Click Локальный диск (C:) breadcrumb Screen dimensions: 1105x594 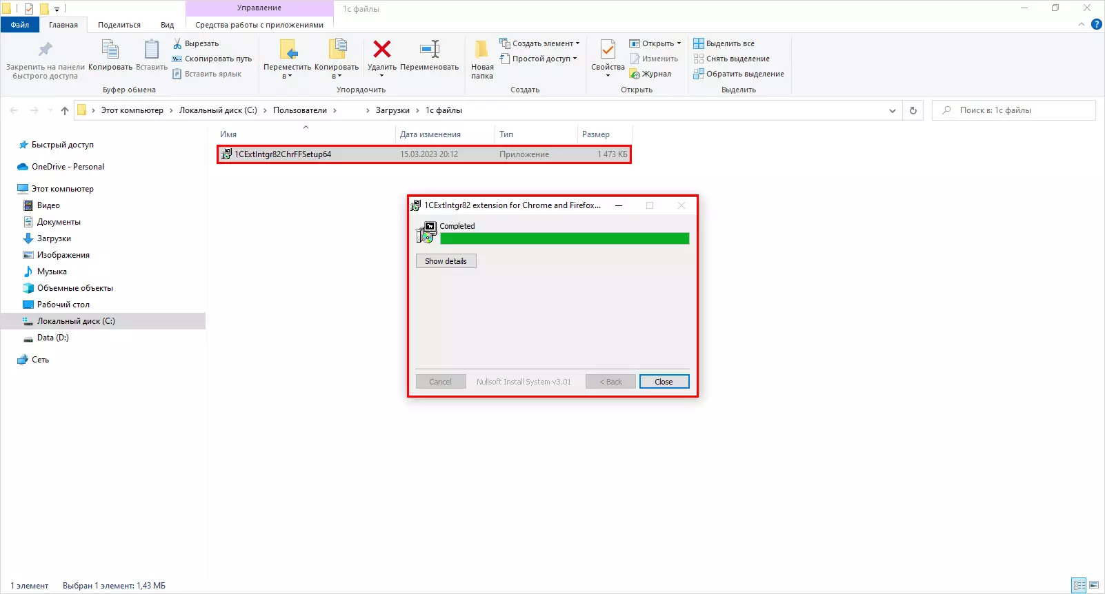pyautogui.click(x=218, y=110)
